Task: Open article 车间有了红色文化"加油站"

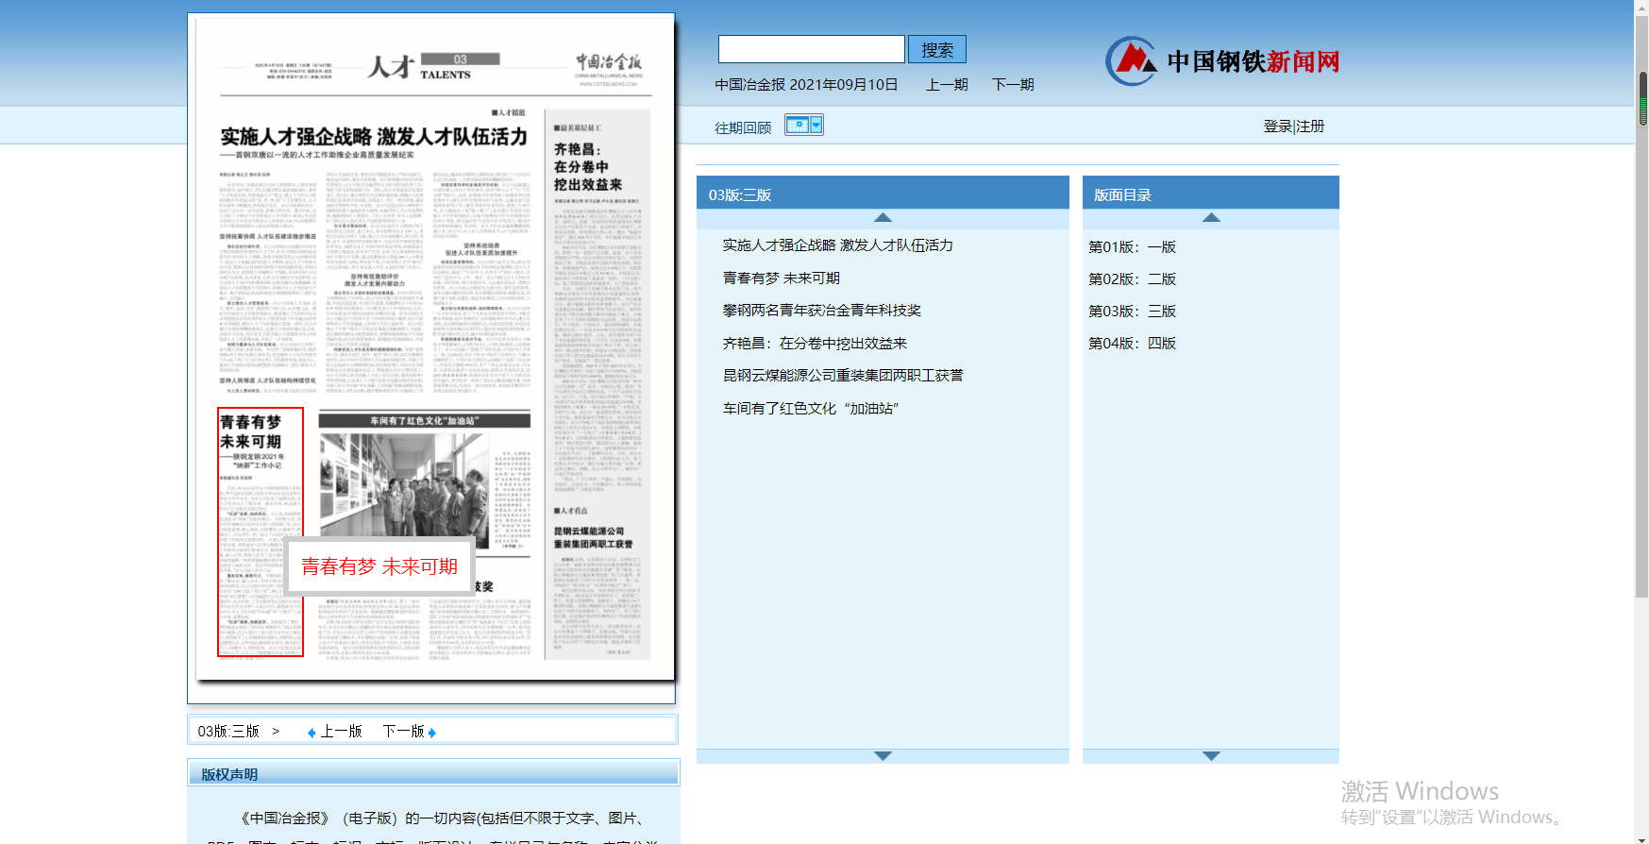Action: [x=811, y=408]
